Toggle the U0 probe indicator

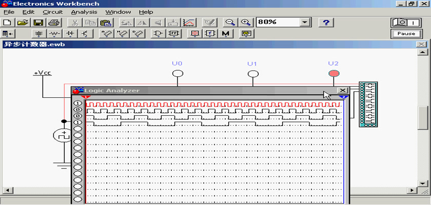click(x=178, y=74)
